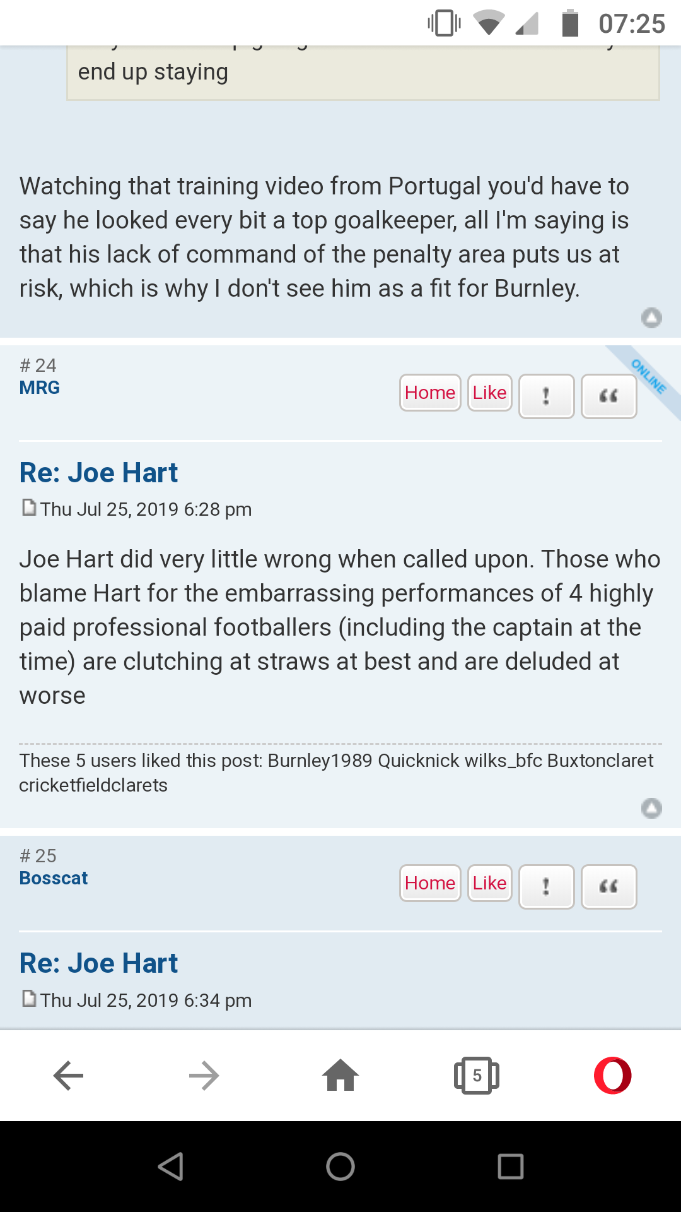Quote post #24 by MRG
681x1212 pixels.
[608, 396]
